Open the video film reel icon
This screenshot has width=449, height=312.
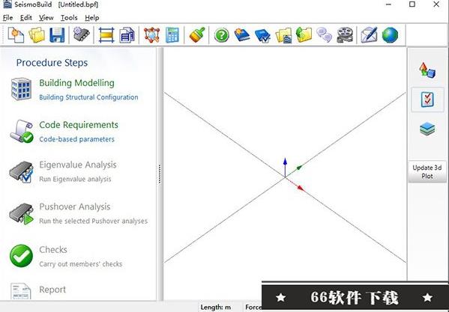pyautogui.click(x=345, y=35)
